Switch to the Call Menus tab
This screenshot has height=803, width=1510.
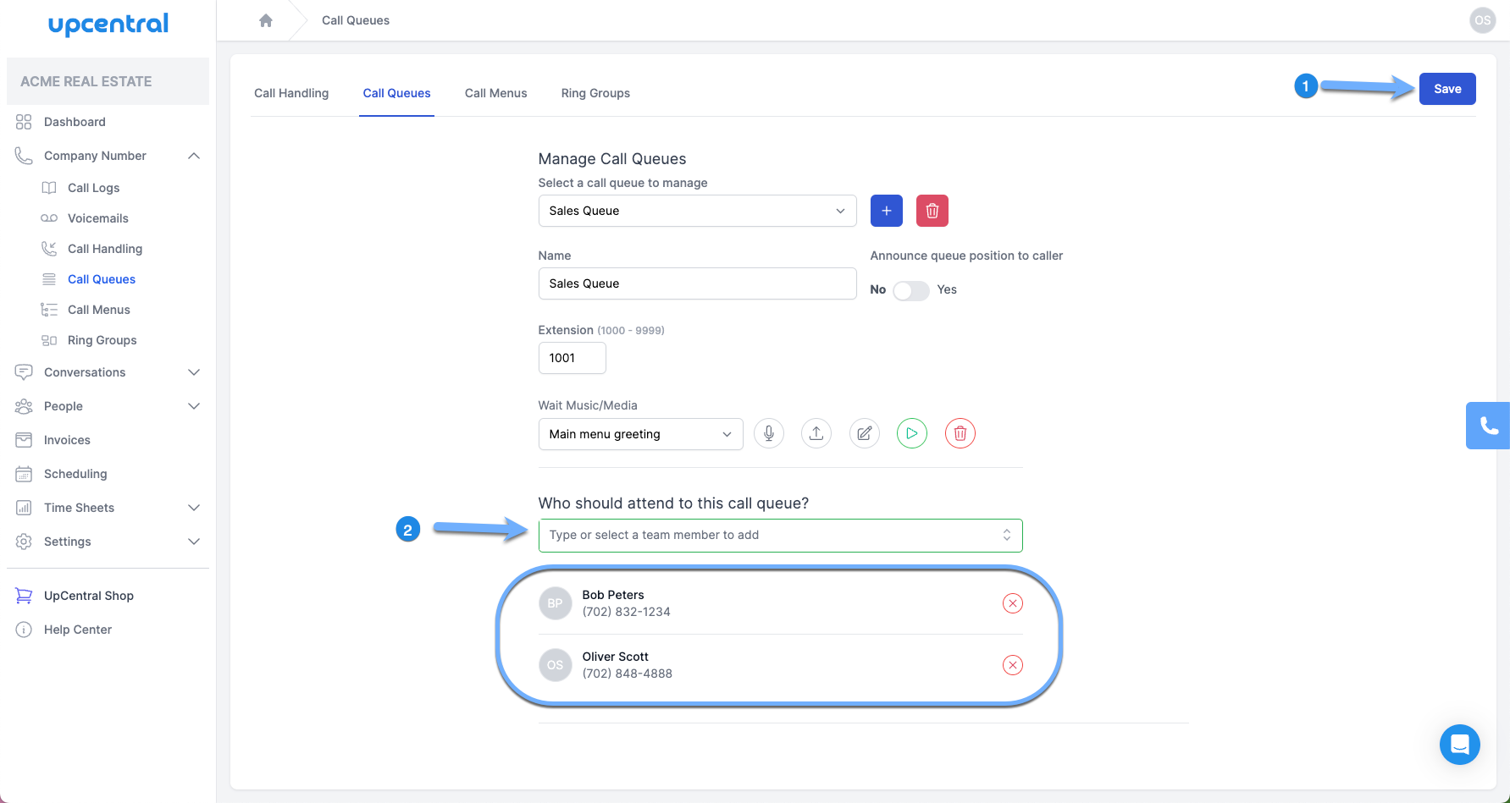(495, 93)
